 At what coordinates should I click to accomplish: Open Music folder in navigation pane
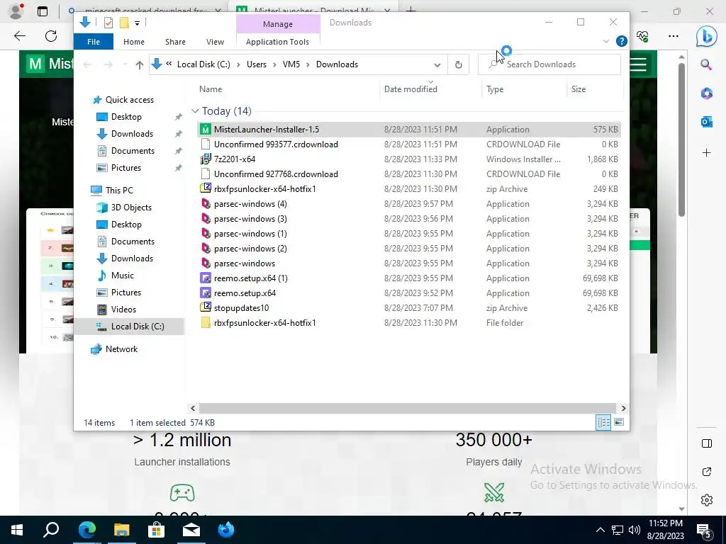122,276
